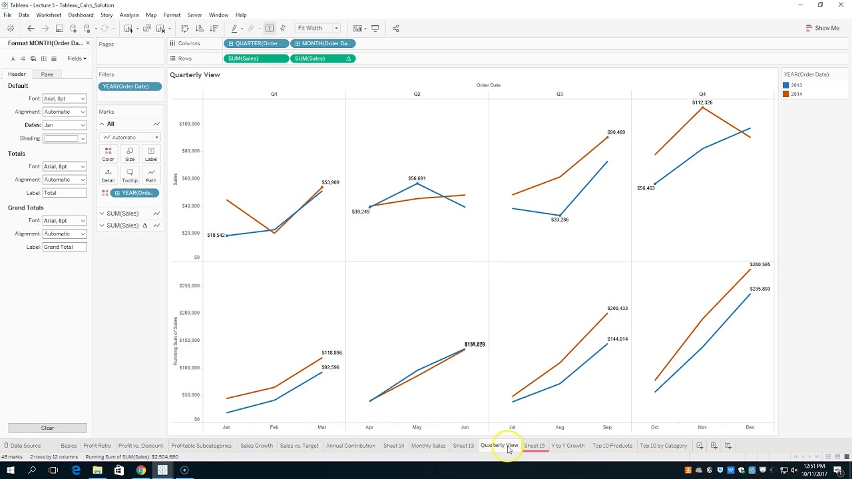Sort descending using toolbar icon
The height and width of the screenshot is (479, 852).
tap(214, 29)
